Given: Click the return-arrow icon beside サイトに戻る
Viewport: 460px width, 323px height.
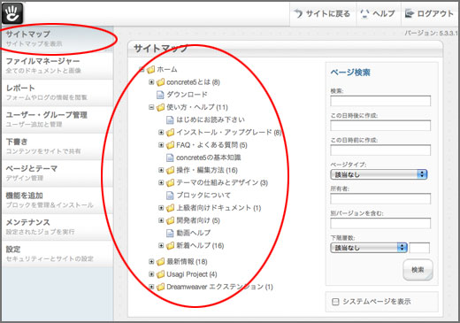Looking at the screenshot, I should [x=298, y=13].
